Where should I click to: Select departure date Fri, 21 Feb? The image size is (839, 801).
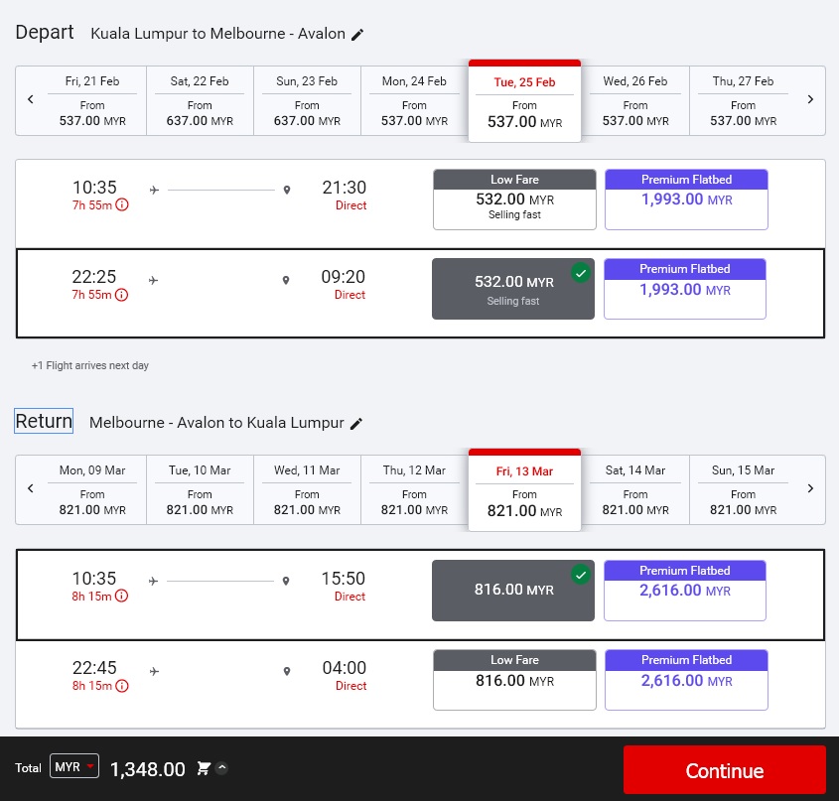[92, 100]
